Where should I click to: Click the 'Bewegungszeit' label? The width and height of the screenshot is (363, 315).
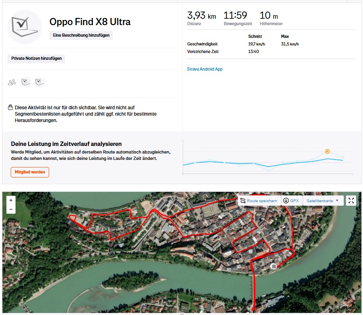238,24
